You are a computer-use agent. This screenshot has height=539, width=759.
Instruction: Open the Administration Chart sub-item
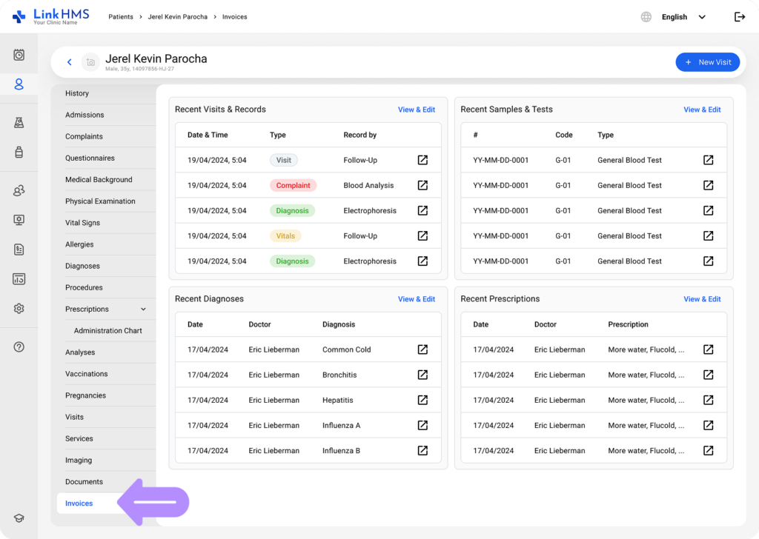coord(108,331)
